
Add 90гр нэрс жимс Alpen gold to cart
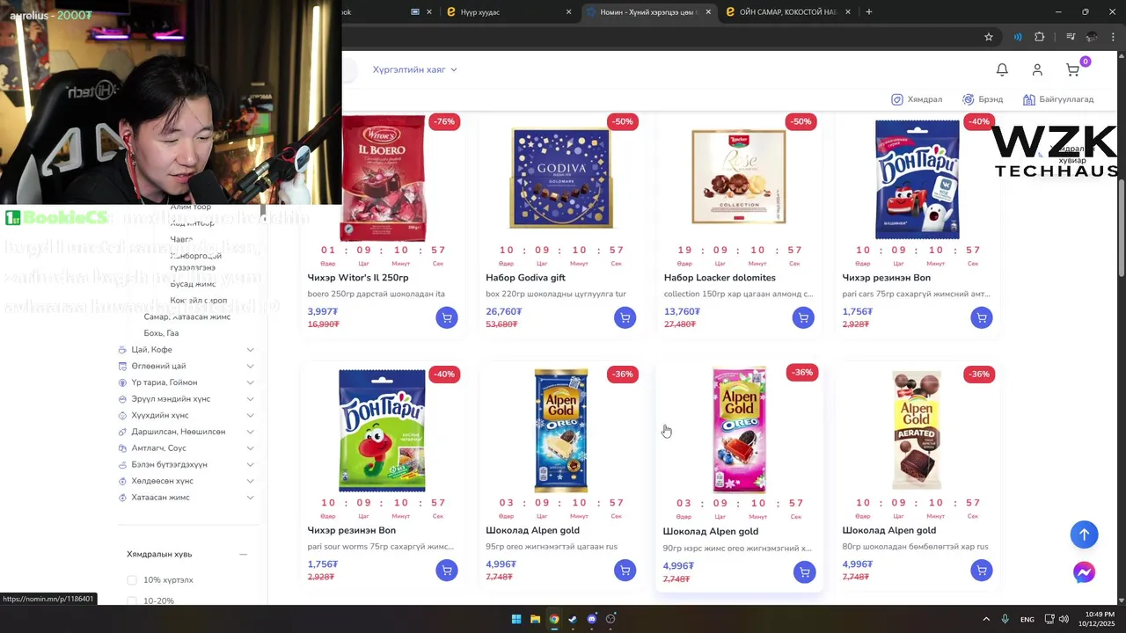coord(804,572)
